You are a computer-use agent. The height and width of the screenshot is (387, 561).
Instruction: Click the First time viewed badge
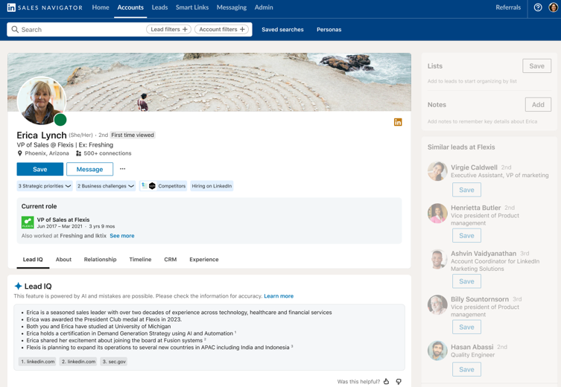[133, 135]
